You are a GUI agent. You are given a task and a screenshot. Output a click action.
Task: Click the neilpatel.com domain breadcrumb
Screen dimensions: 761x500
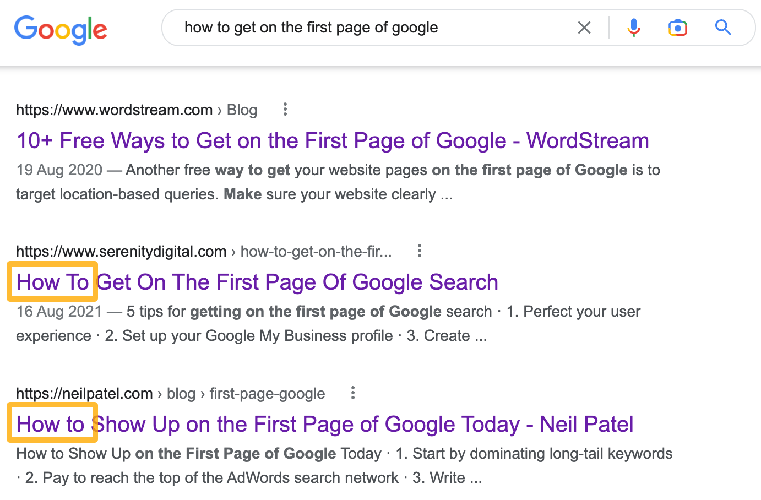coord(84,393)
